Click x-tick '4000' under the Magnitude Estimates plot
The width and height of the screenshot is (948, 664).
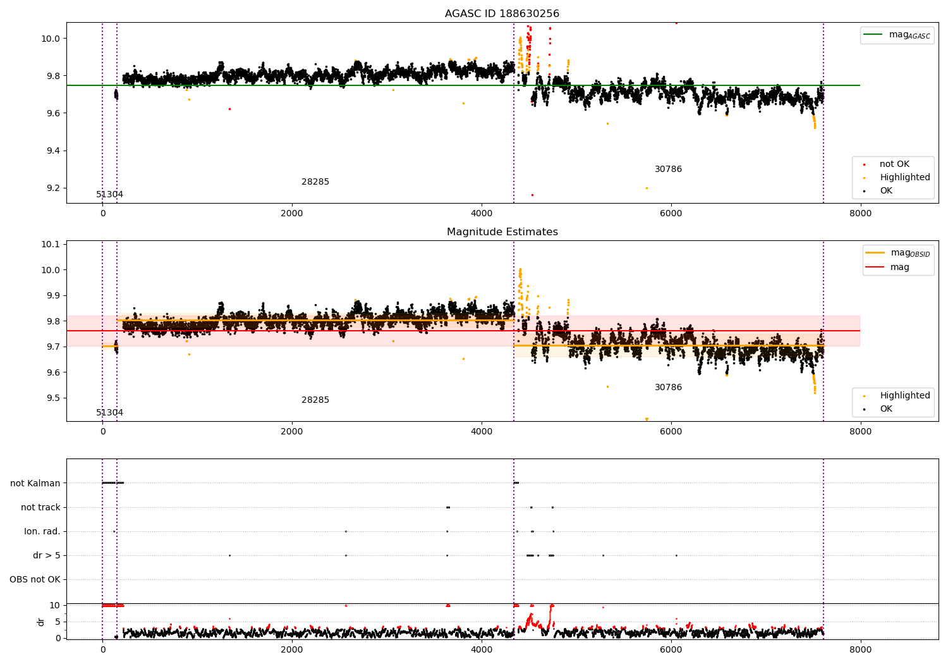482,432
